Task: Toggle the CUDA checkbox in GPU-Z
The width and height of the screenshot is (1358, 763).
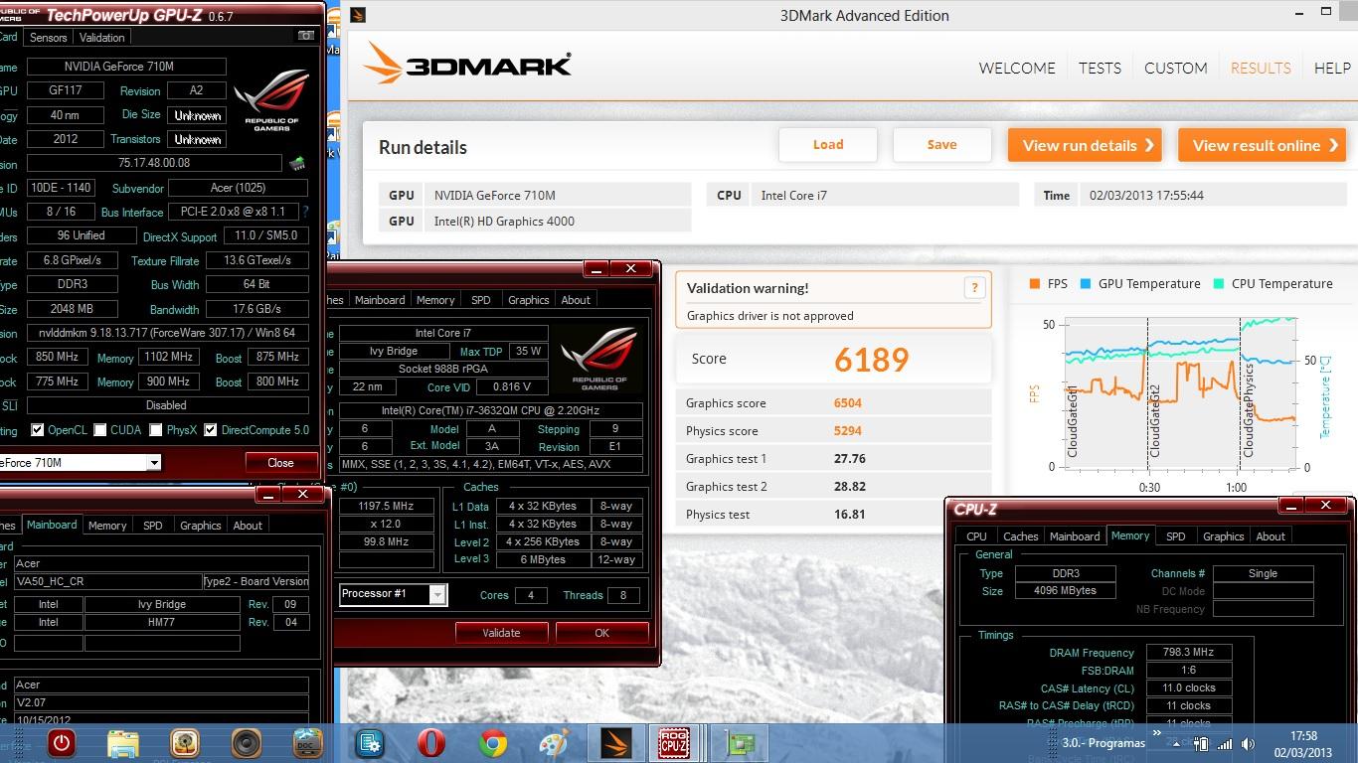Action: (x=99, y=430)
